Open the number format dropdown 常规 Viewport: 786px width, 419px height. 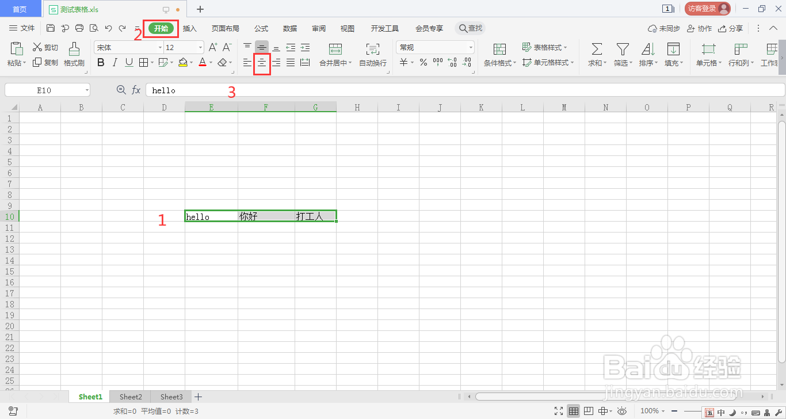[x=471, y=48]
